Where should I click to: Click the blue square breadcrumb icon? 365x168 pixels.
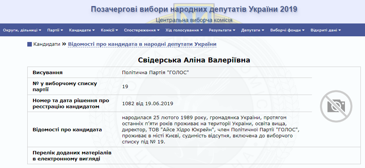[x=30, y=44]
